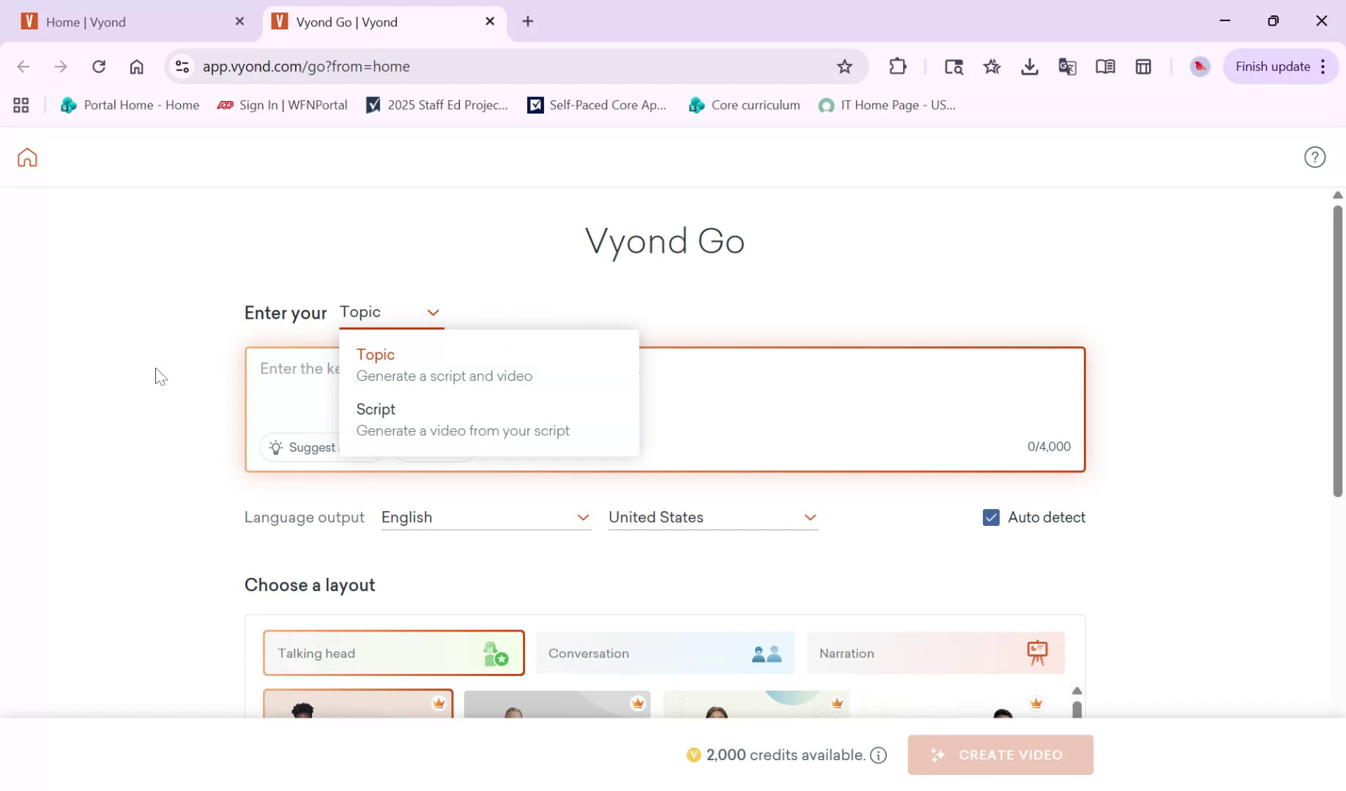Screen dimensions: 1346x791
Task: Select the Talking head layout
Action: coord(393,653)
